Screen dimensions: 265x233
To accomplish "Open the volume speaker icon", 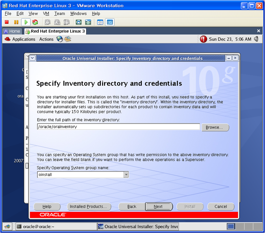I will click(257, 39).
